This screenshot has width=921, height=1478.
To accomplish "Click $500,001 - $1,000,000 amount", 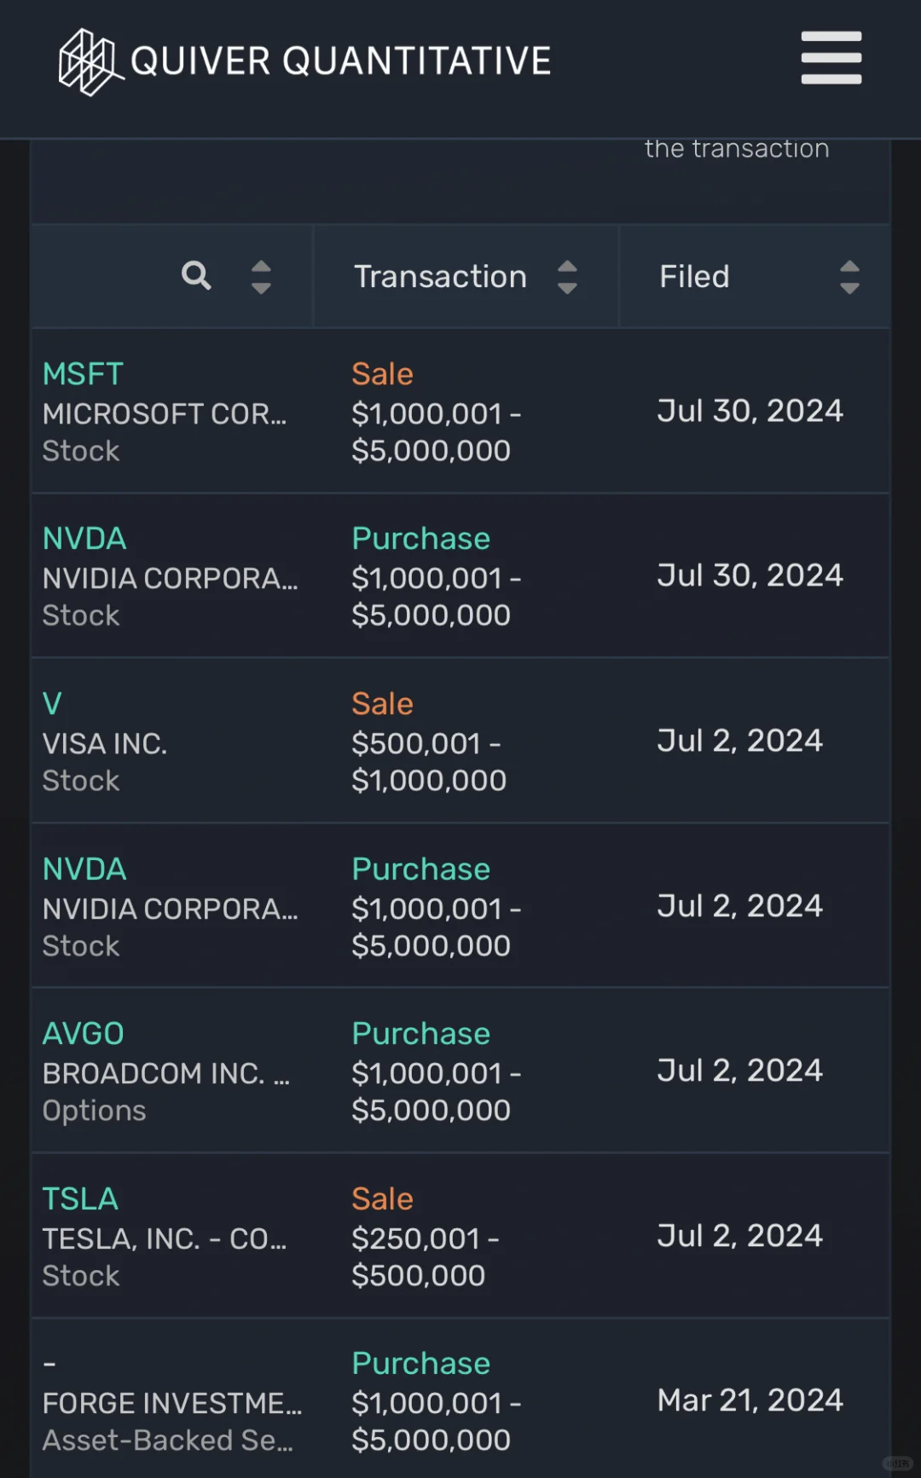I will tap(429, 762).
